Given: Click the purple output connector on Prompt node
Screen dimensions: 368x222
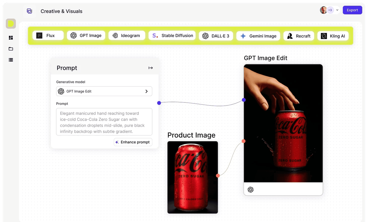Looking at the screenshot, I should 159,103.
